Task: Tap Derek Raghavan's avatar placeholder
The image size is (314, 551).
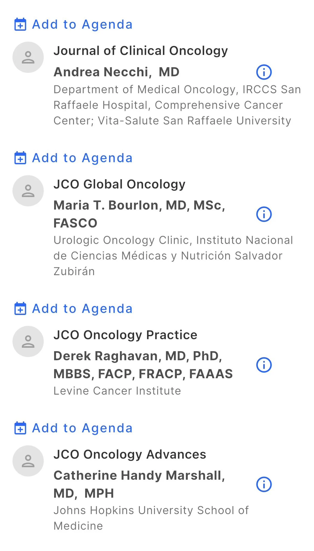Action: pyautogui.click(x=28, y=341)
